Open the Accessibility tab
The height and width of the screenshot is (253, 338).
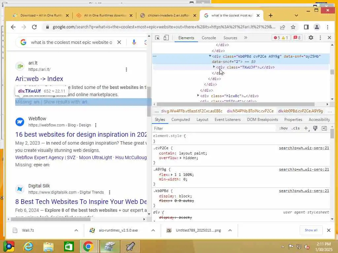point(319,119)
